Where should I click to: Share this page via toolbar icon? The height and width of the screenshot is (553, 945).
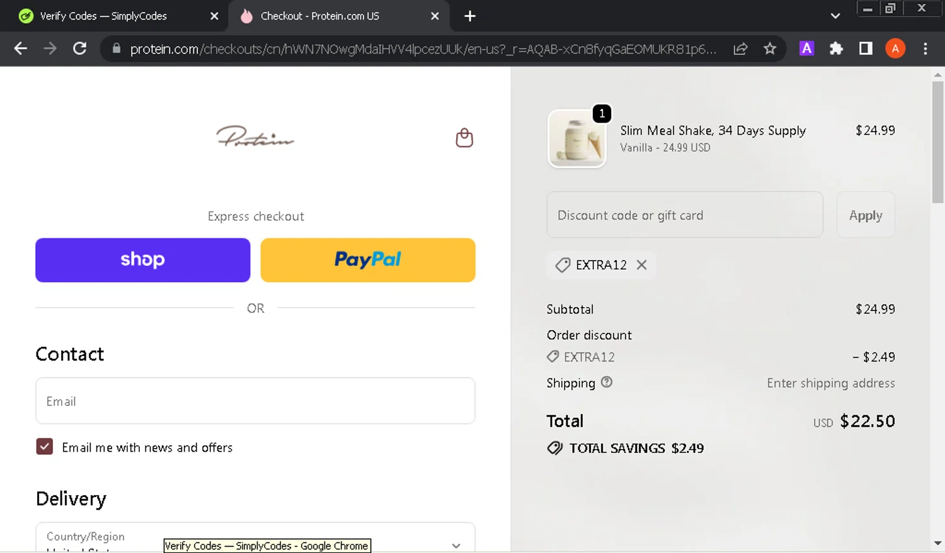(740, 48)
